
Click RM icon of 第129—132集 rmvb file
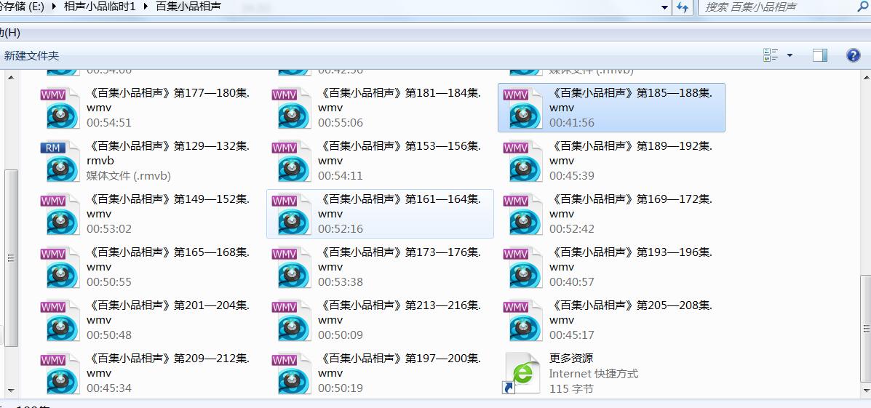tap(61, 161)
